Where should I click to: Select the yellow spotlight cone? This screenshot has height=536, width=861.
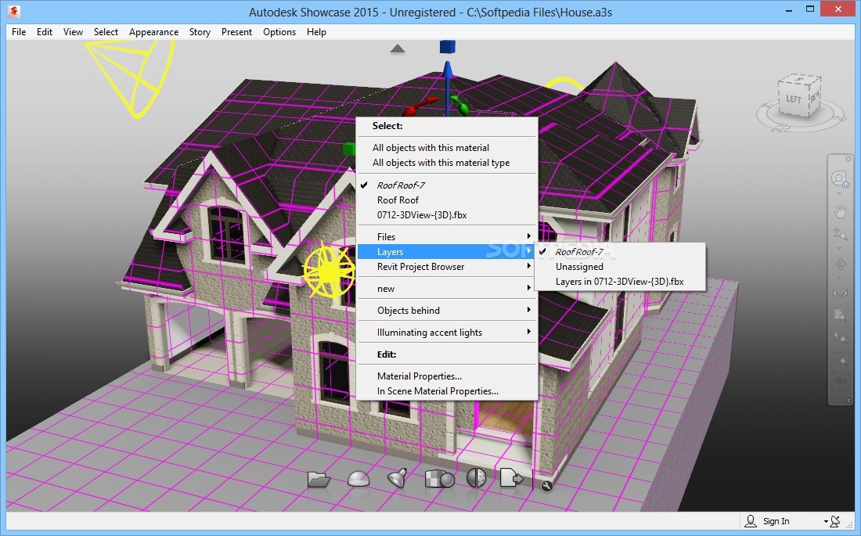(131, 77)
